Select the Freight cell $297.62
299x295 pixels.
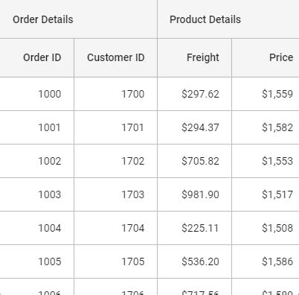coord(194,94)
